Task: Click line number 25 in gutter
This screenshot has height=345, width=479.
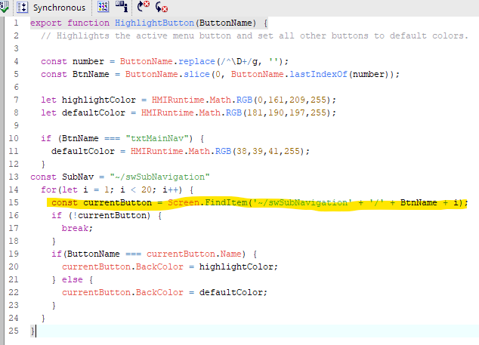Action: 14,331
